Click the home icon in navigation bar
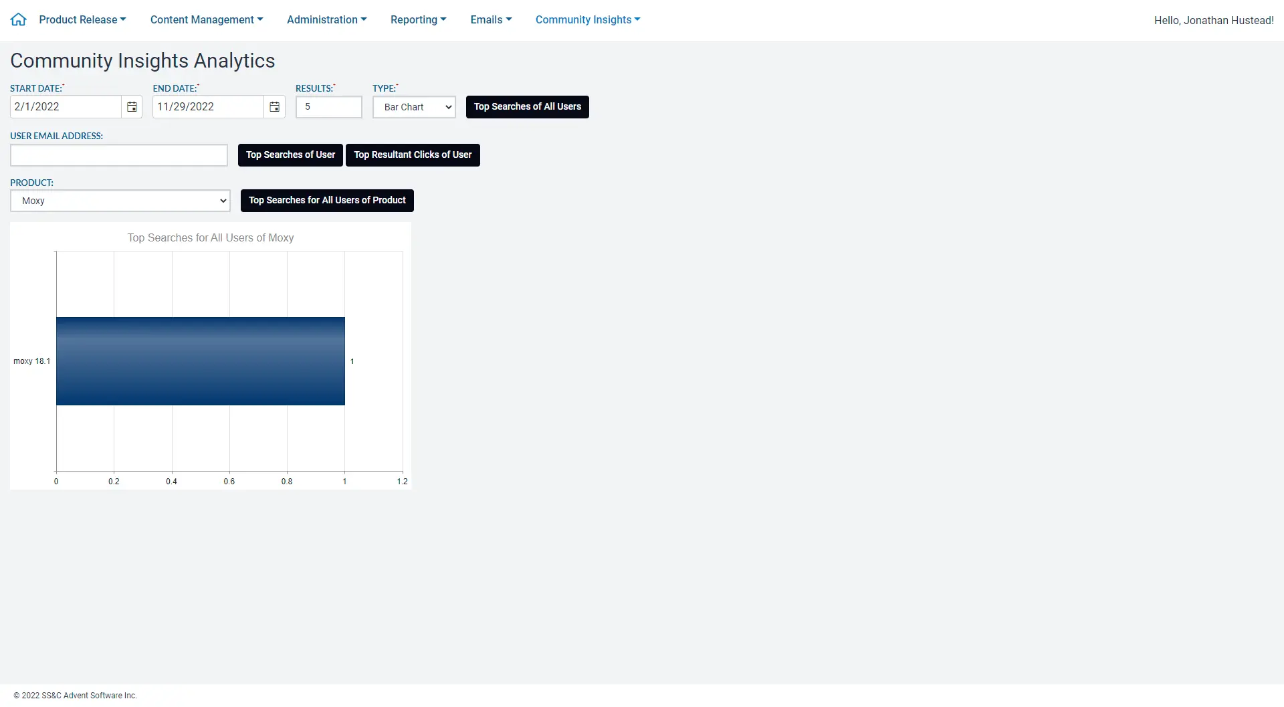 point(19,19)
